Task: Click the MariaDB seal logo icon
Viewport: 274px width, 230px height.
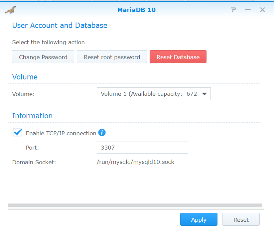Action: click(x=10, y=10)
